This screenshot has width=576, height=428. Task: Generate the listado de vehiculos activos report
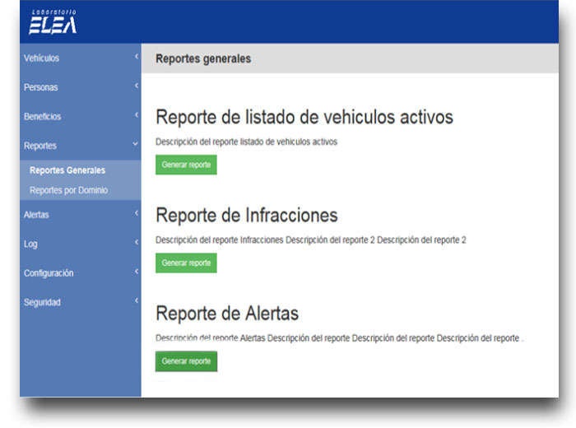tap(186, 165)
